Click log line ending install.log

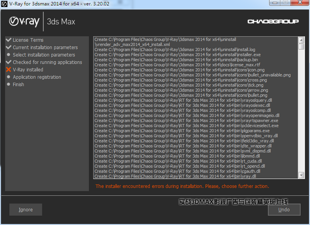pyautogui.click(x=175, y=50)
